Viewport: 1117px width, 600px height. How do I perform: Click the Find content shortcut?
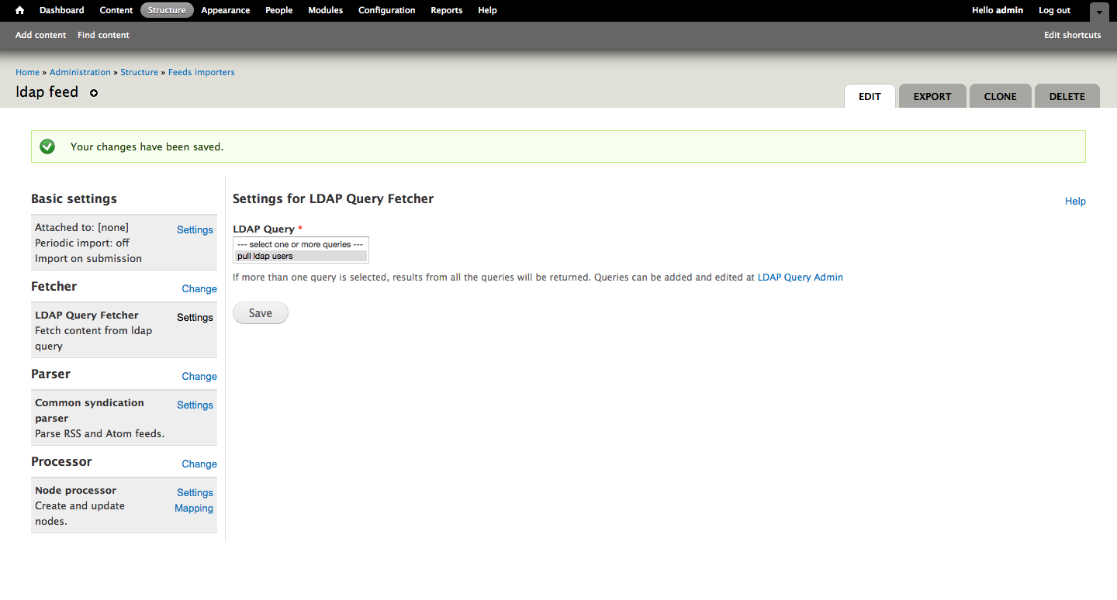tap(103, 35)
